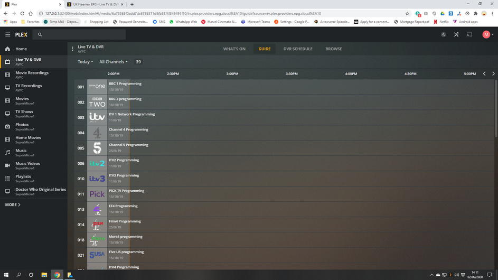
Task: Bookmark this page with star icon
Action: (407, 13)
